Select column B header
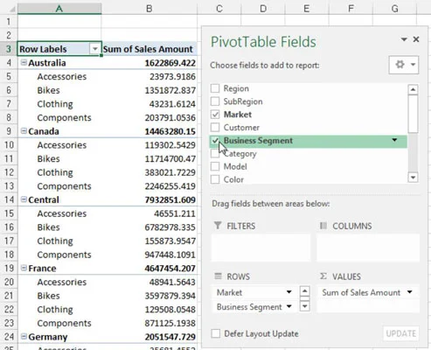 click(x=149, y=9)
